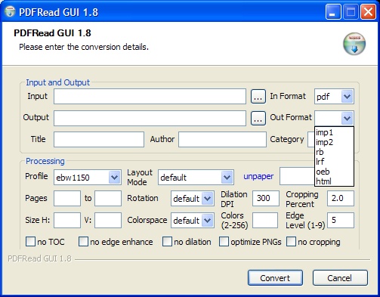Enable the no TOC checkbox
This screenshot has height=297, width=380.
coord(30,242)
